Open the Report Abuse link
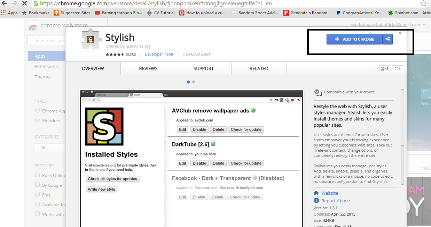This screenshot has height=227, width=431. point(336,201)
